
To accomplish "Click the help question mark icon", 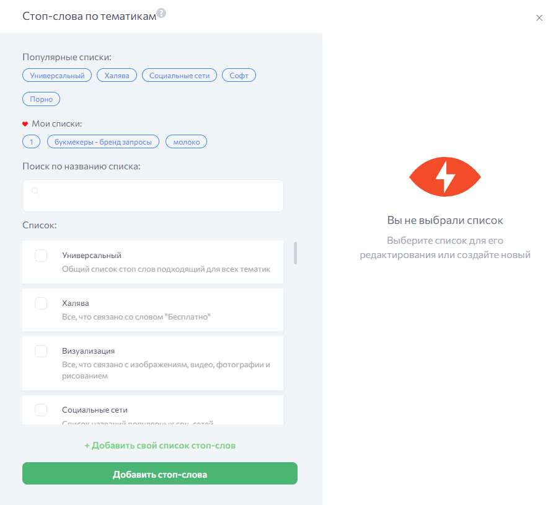I will (161, 13).
